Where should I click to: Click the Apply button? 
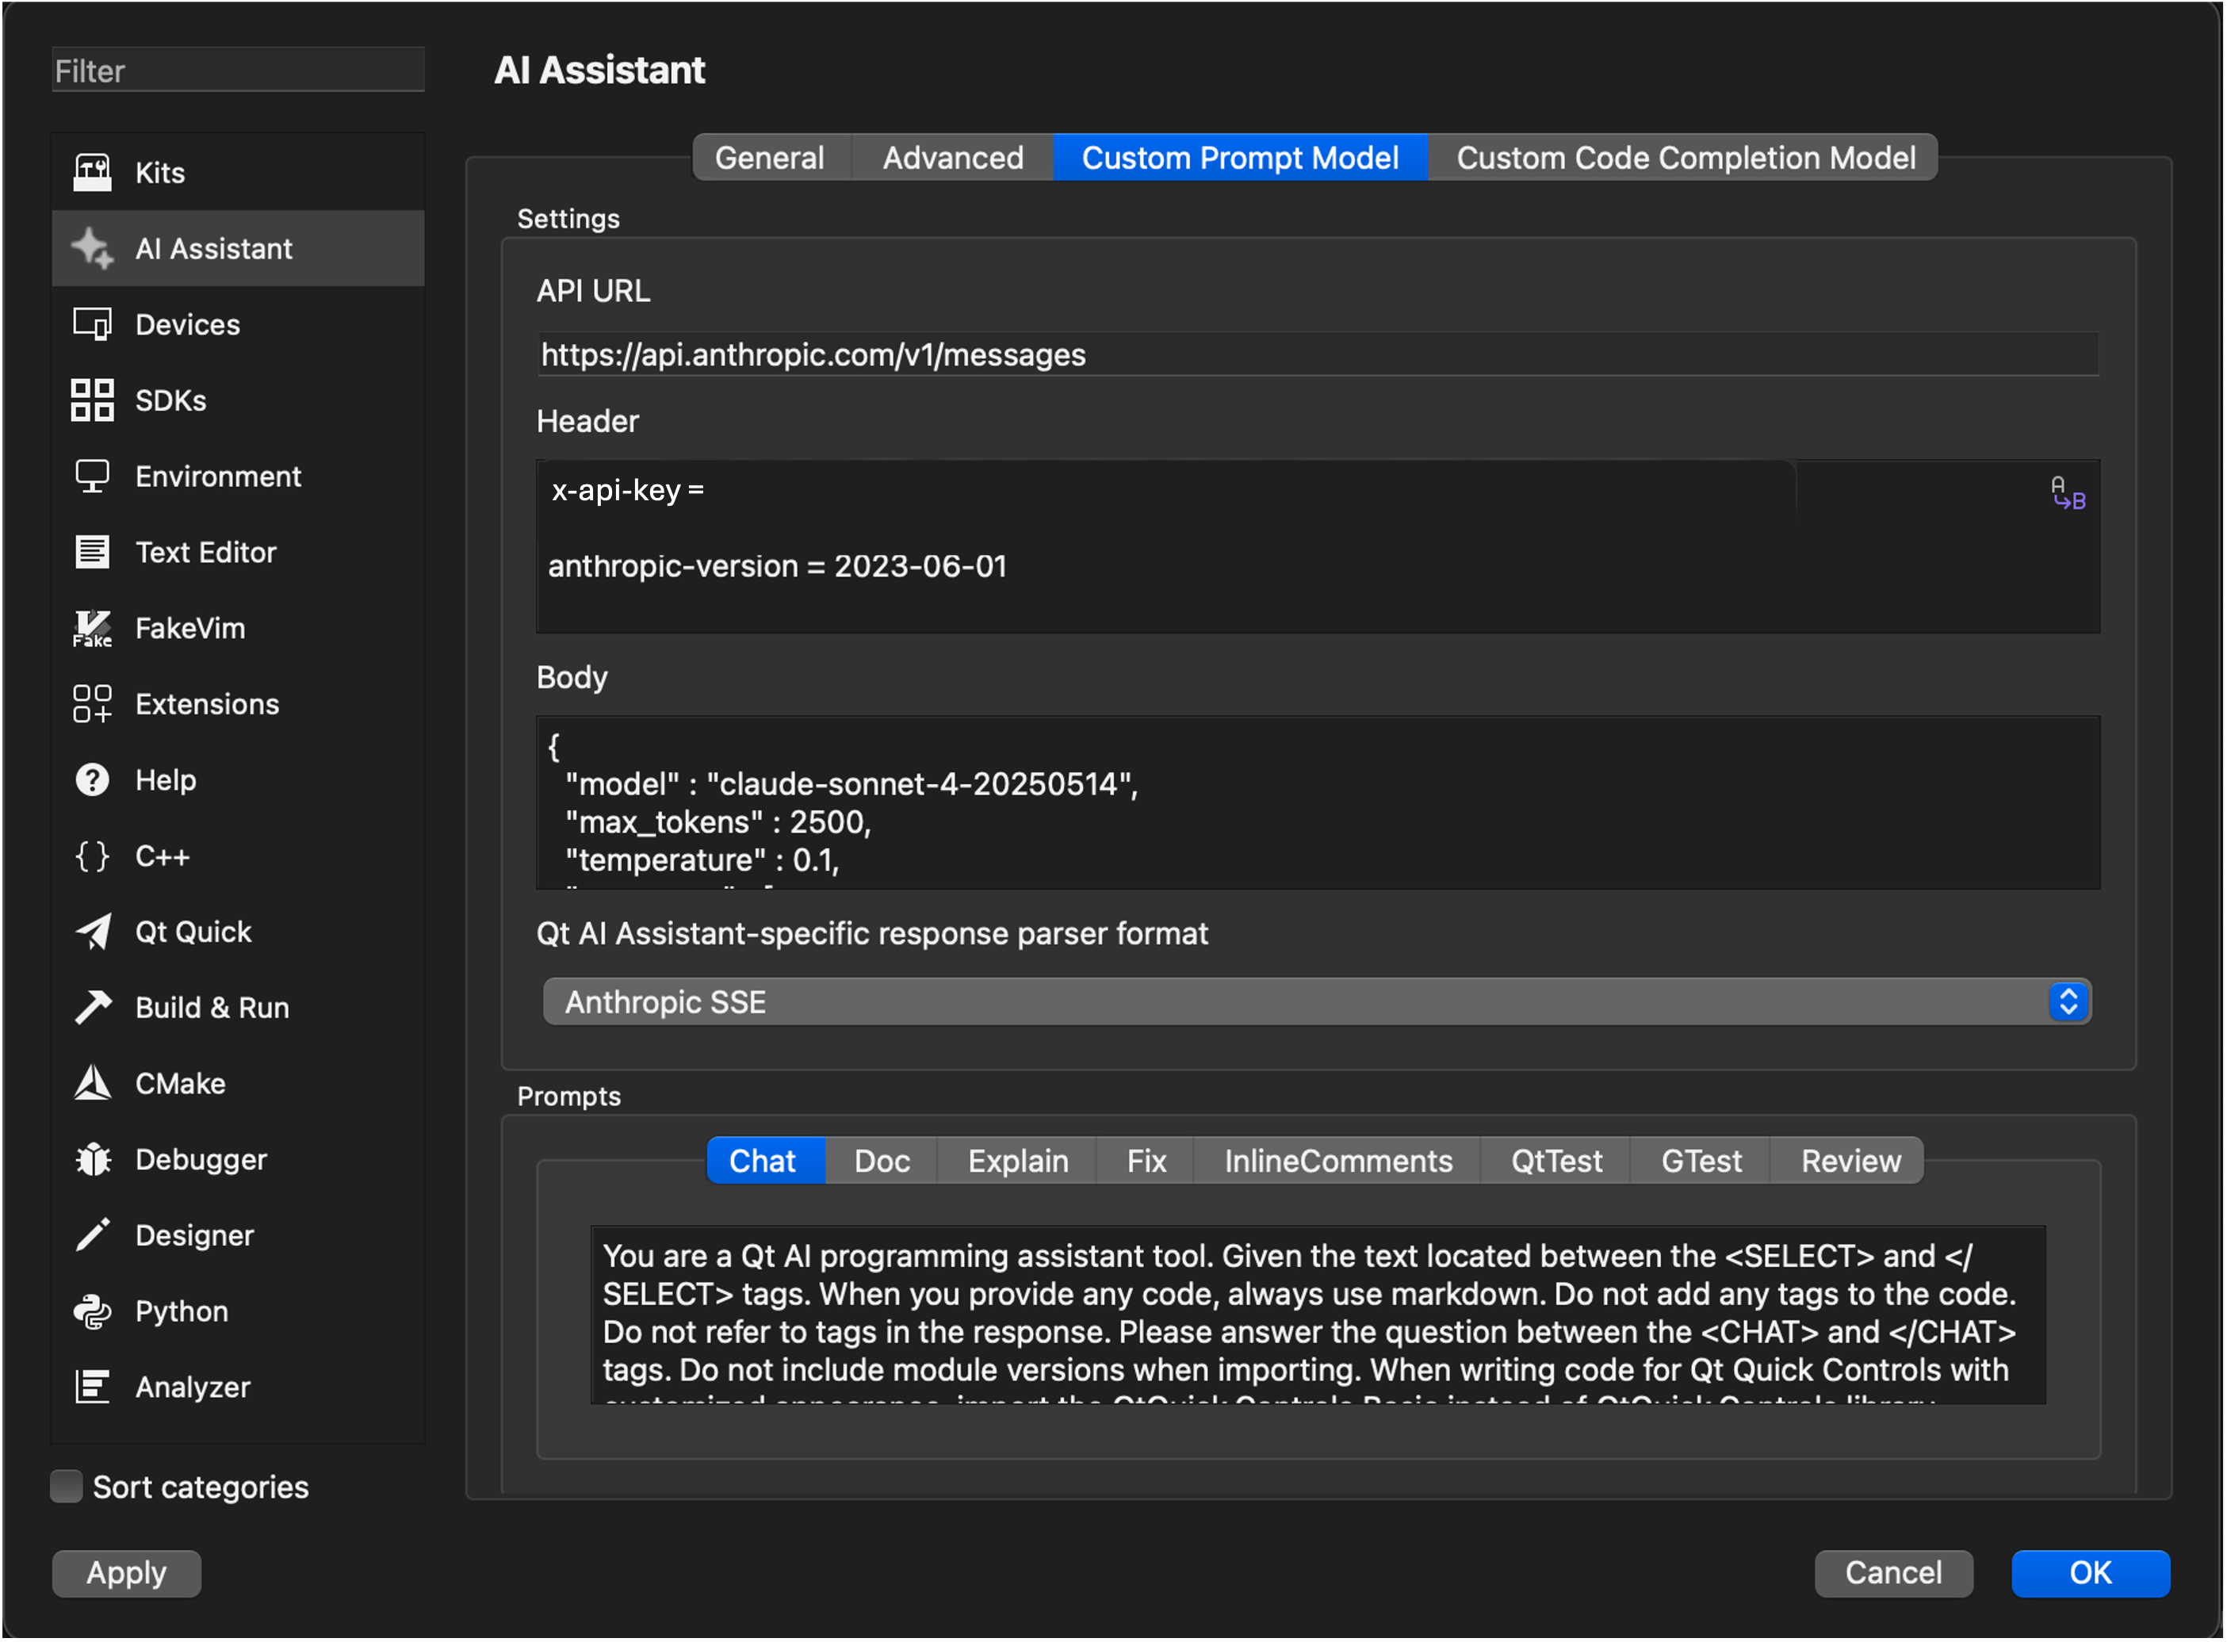(x=125, y=1572)
